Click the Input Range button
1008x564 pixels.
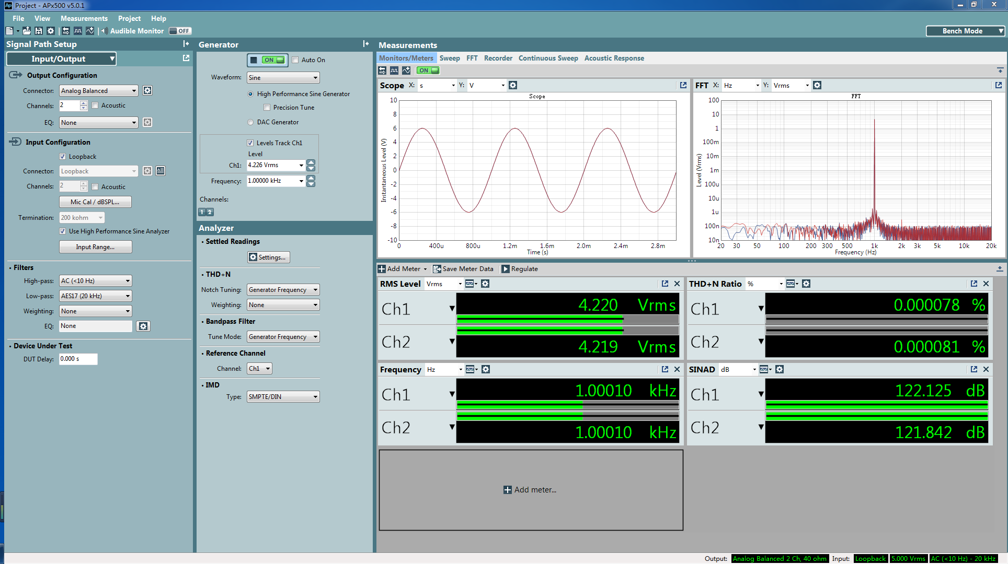pos(95,247)
